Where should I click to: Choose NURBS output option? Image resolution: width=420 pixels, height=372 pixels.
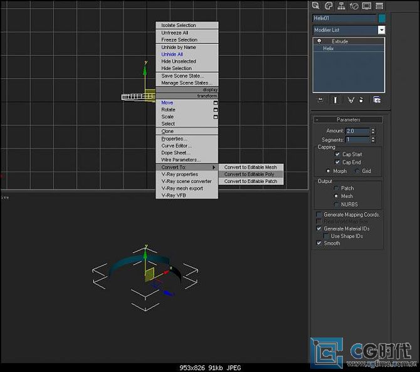(x=336, y=204)
